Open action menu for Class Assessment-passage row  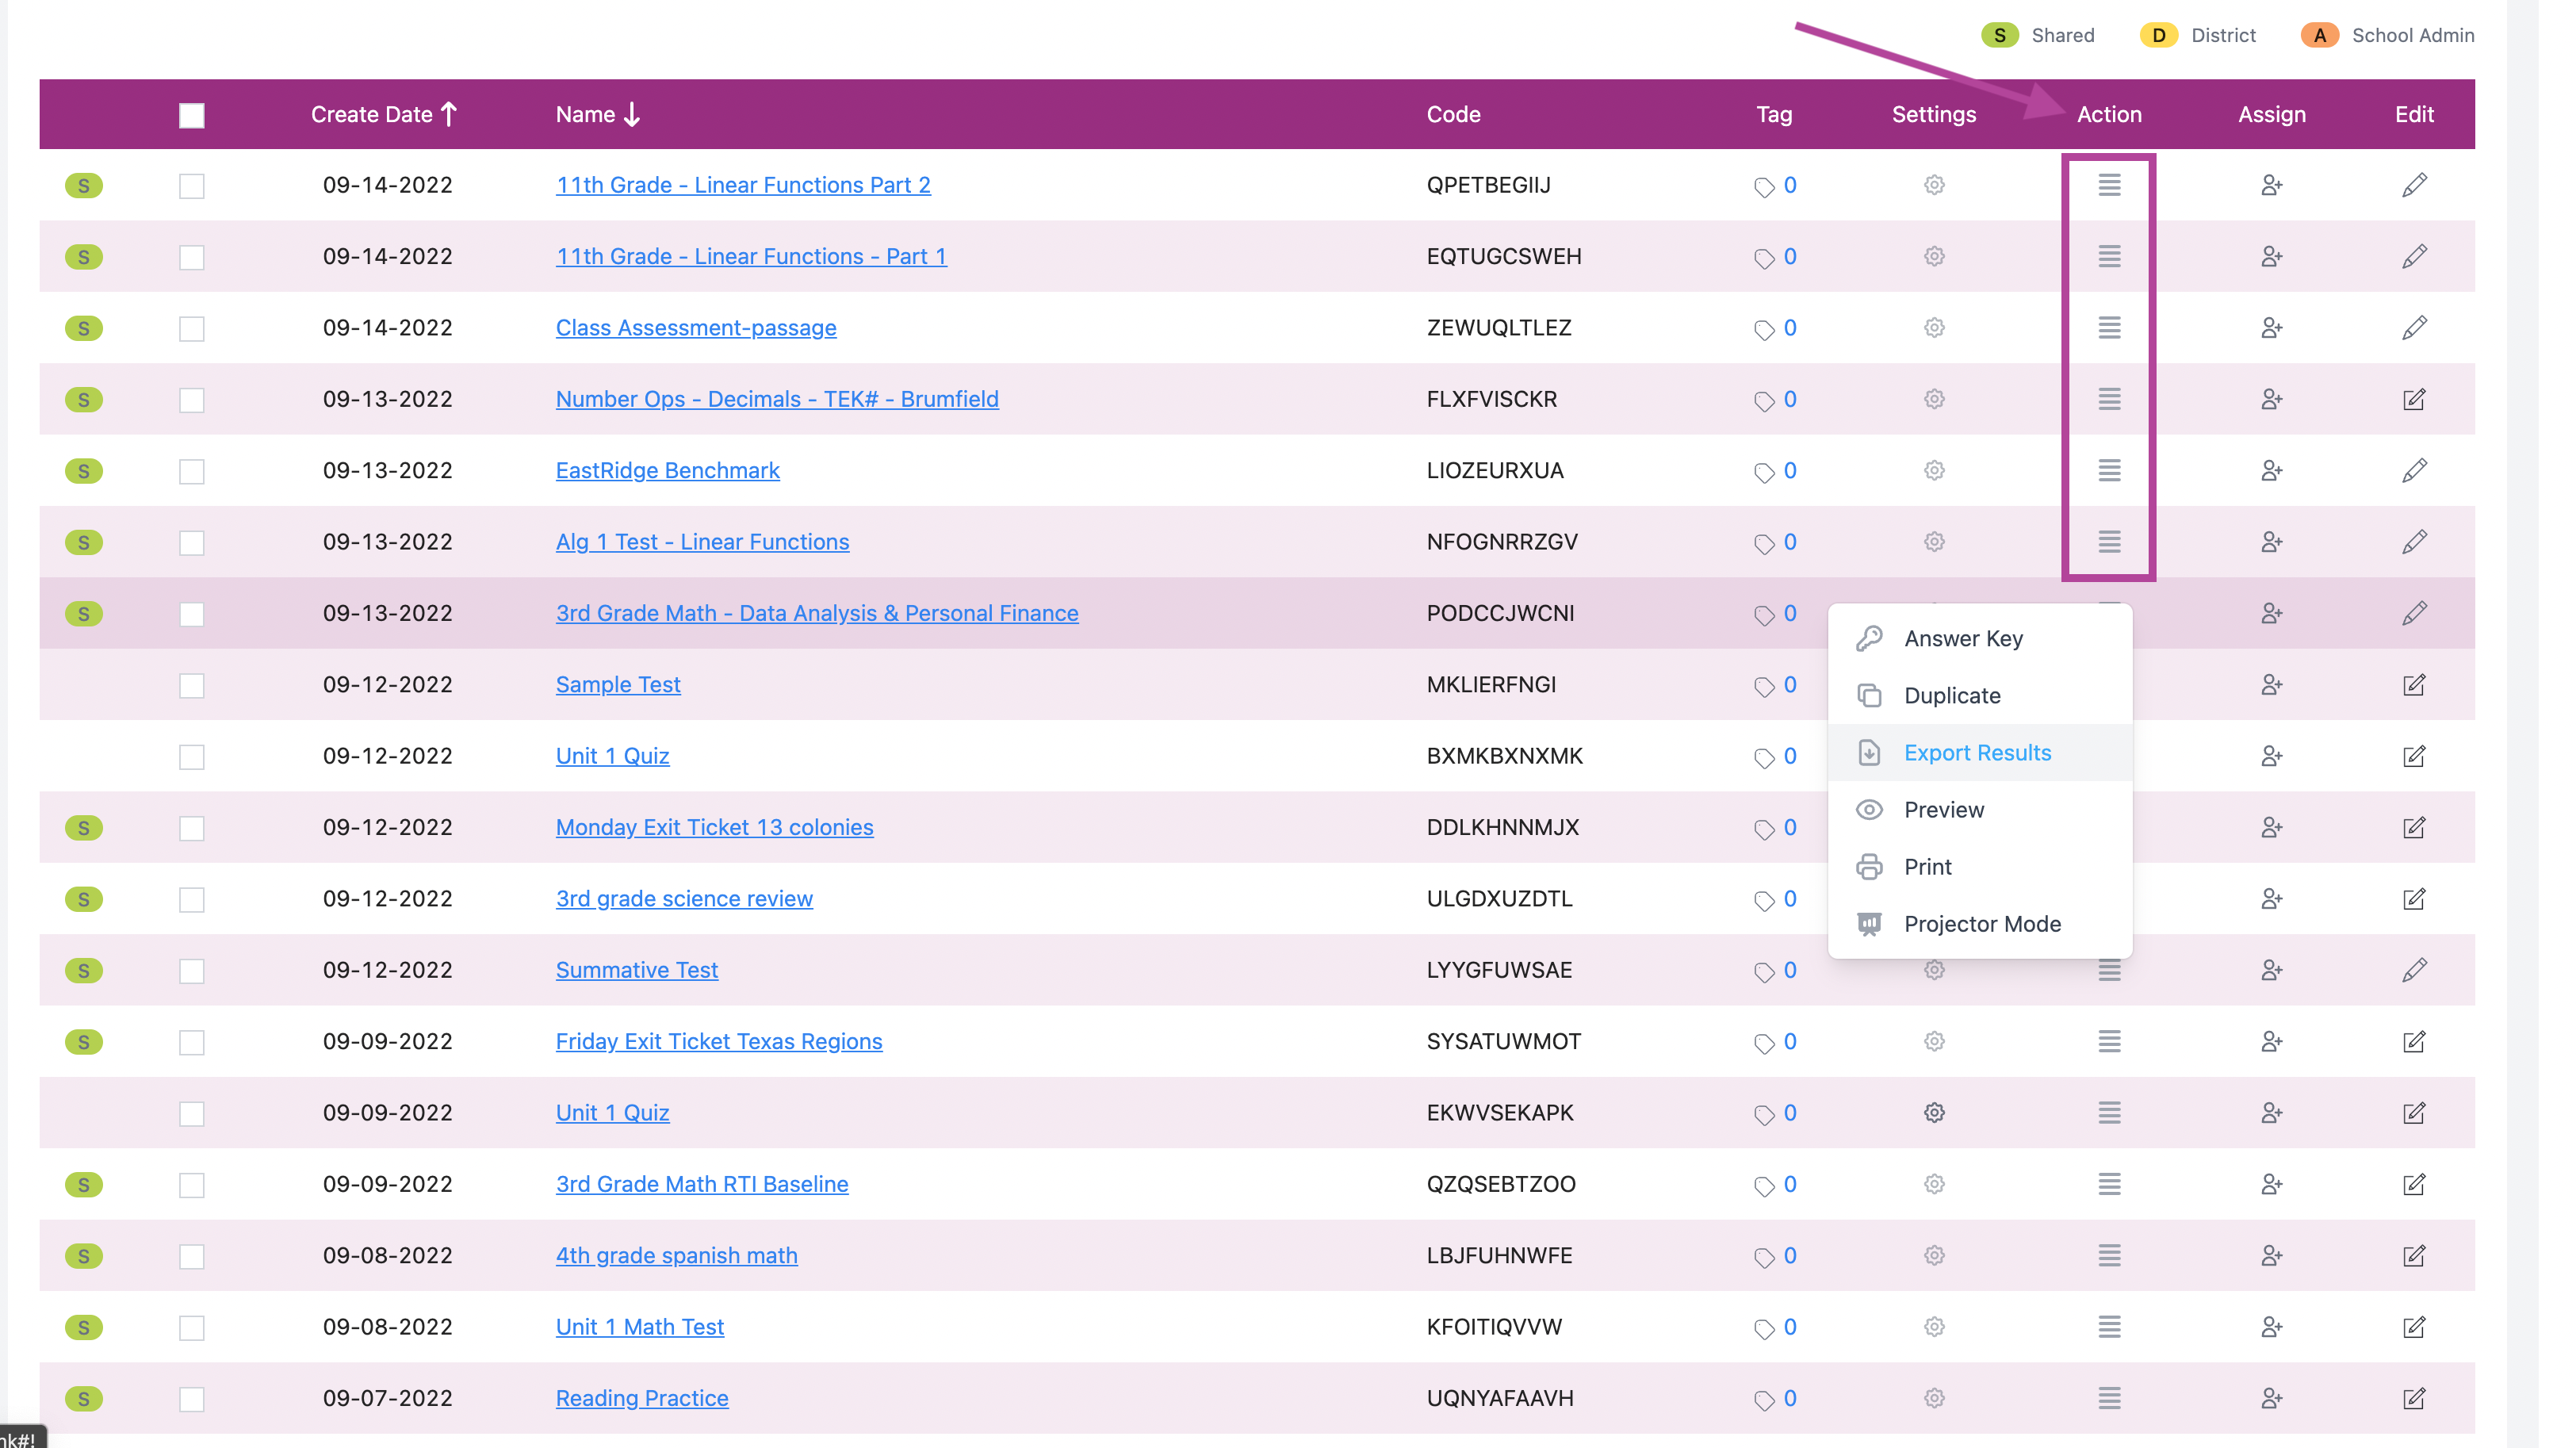point(2109,328)
